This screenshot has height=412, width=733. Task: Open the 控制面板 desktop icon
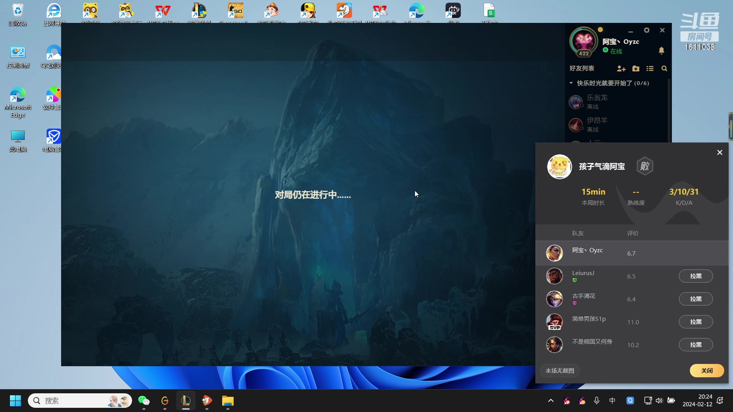pyautogui.click(x=18, y=56)
